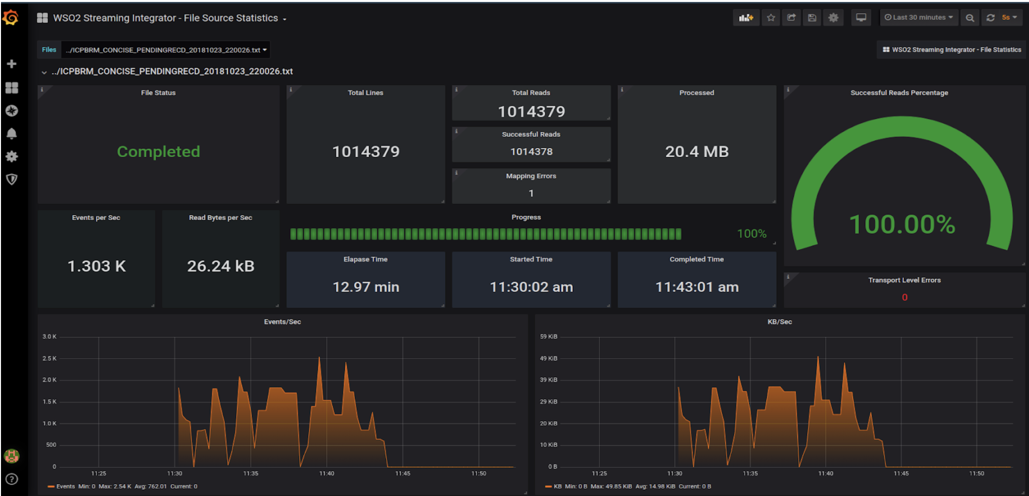
Task: Open the File Status panel title menu
Action: (158, 93)
